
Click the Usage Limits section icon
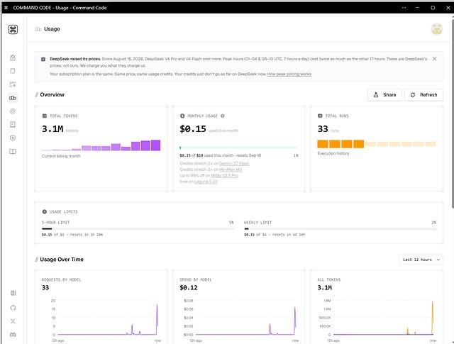point(44,211)
